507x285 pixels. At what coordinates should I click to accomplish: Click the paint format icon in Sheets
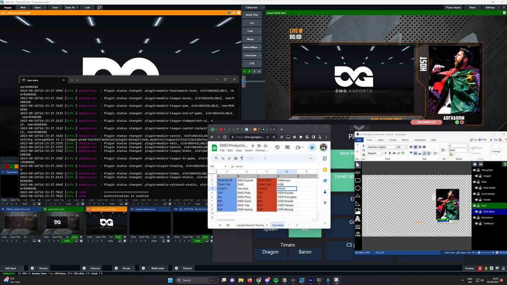(242, 158)
